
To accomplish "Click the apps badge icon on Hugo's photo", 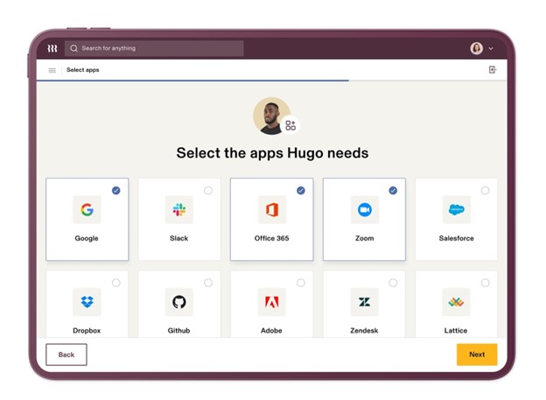I will click(290, 125).
